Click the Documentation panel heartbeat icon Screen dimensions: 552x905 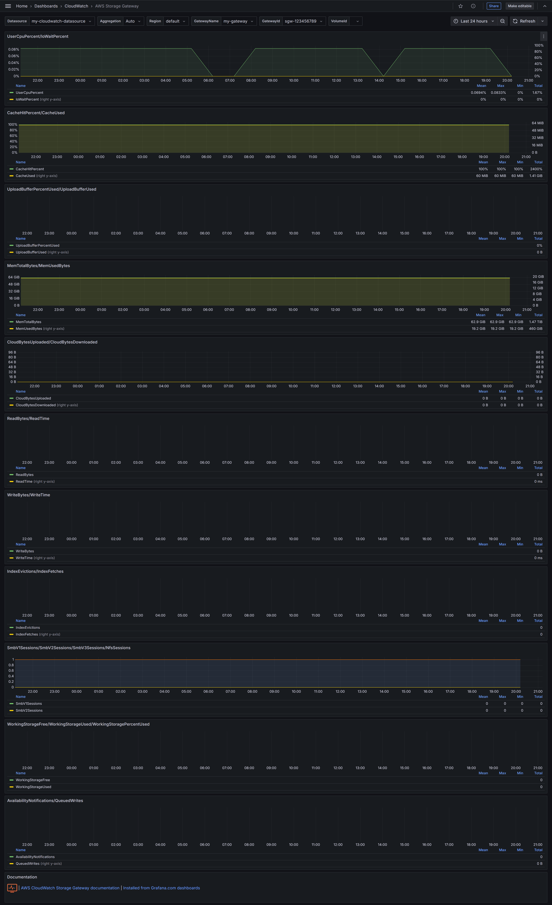pyautogui.click(x=12, y=888)
